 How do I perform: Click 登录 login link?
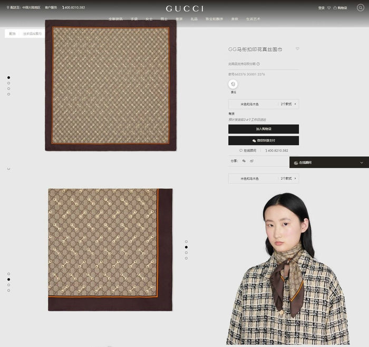(321, 8)
